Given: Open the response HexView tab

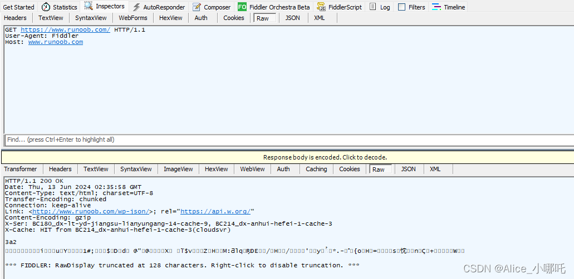Looking at the screenshot, I should point(217,169).
